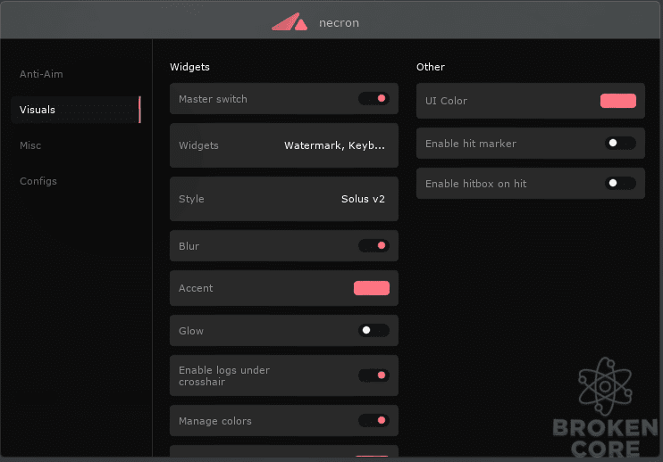Image resolution: width=663 pixels, height=462 pixels.
Task: Click the necron logo icon
Action: 290,22
